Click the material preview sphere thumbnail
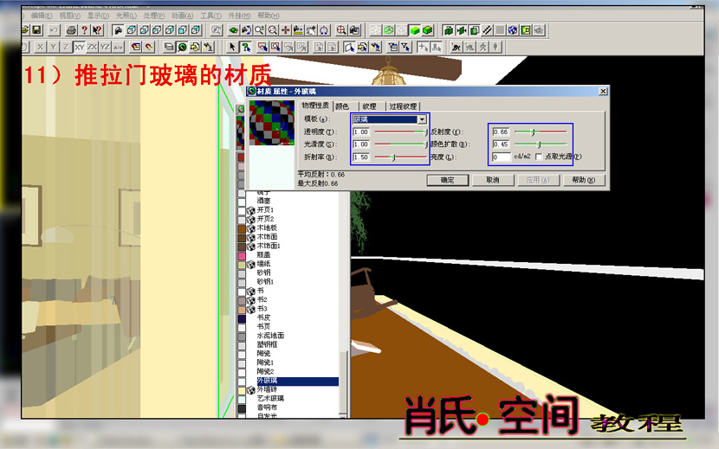The width and height of the screenshot is (719, 449). [x=272, y=123]
